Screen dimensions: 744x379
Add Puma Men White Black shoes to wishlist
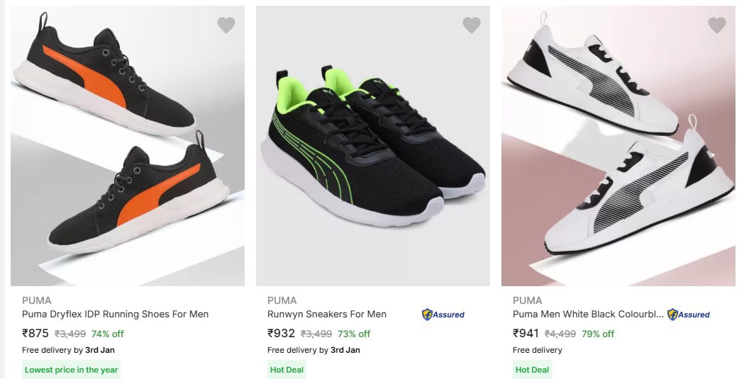click(x=717, y=26)
